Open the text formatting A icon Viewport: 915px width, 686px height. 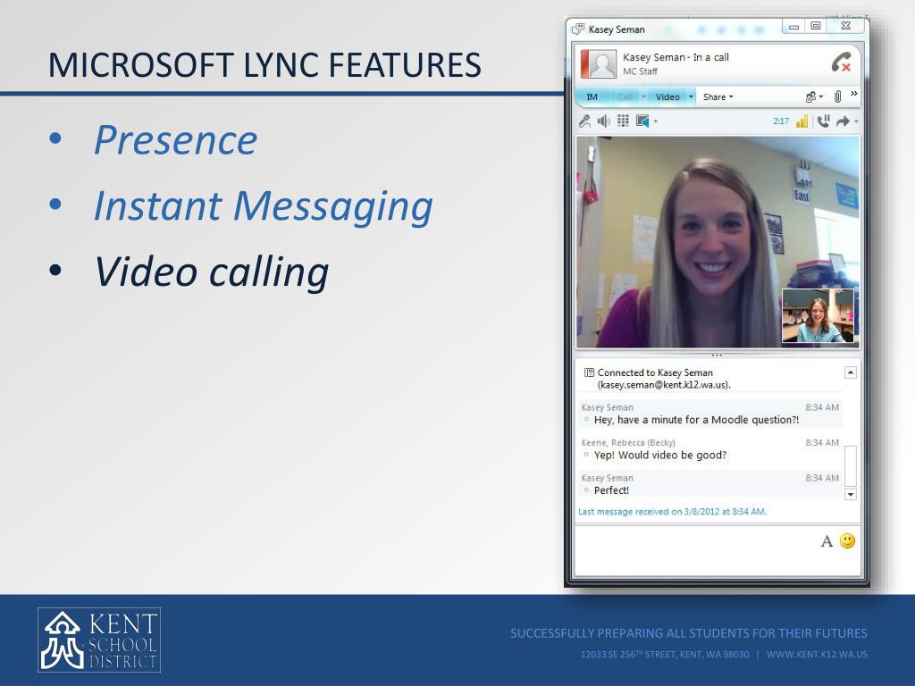coord(827,541)
